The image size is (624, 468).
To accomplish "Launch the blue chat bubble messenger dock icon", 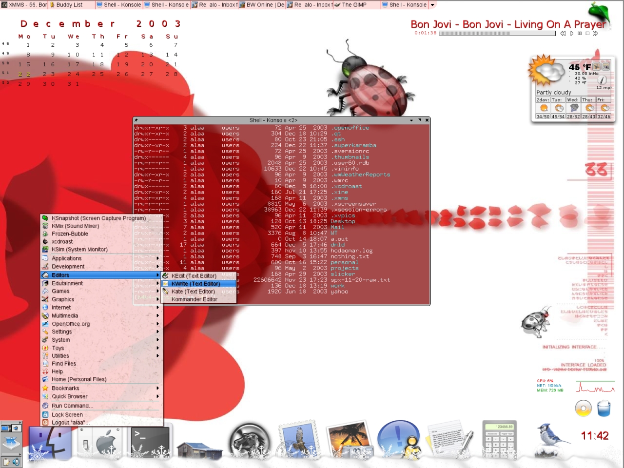I will [x=399, y=440].
